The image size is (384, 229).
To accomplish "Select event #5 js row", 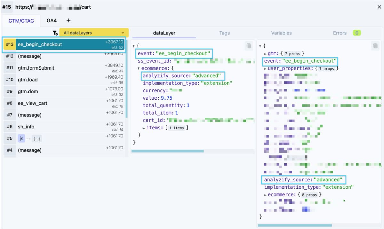I will pos(64,138).
